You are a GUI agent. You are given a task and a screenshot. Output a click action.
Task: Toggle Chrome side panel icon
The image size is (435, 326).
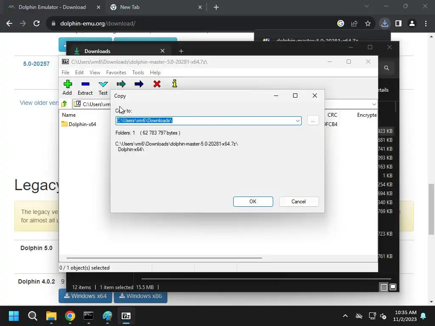pyautogui.click(x=398, y=24)
